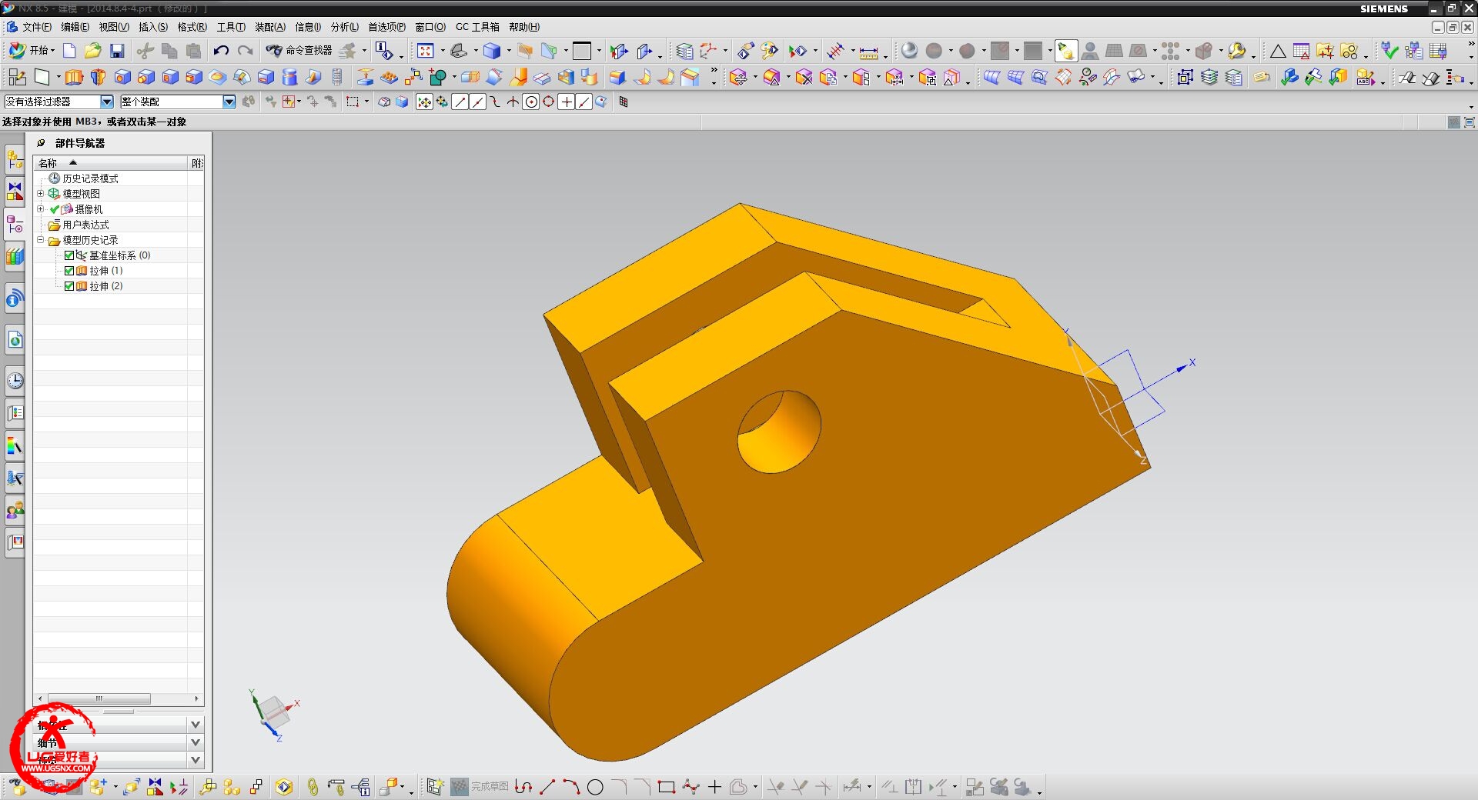Viewport: 1478px width, 800px height.
Task: Open the GC 工具箱 menu
Action: coord(477,27)
